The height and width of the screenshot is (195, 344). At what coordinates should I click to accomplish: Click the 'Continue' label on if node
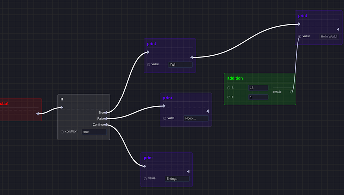coord(99,125)
